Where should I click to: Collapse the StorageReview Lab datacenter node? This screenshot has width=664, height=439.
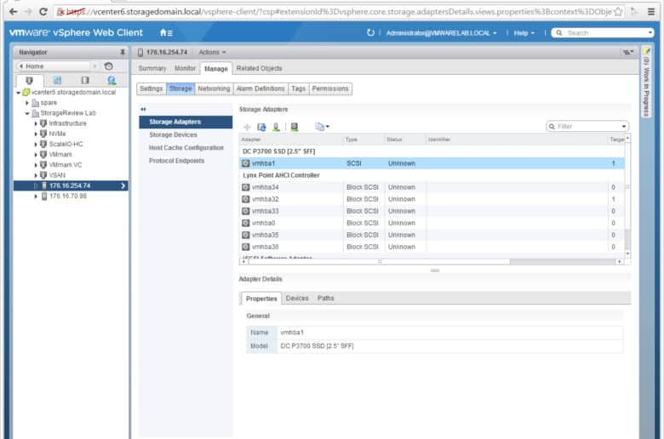pos(27,113)
